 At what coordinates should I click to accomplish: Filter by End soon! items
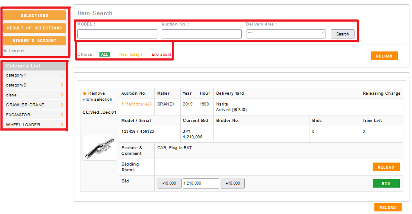coord(161,54)
